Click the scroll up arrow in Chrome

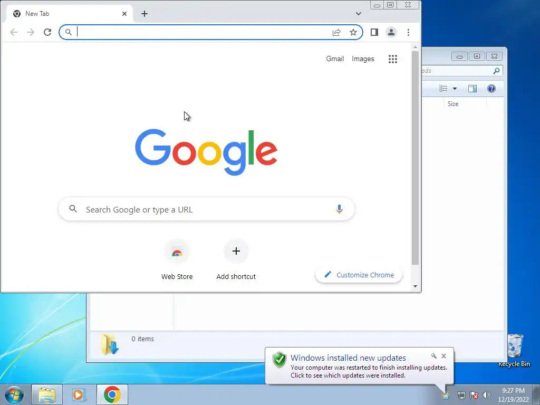[x=416, y=47]
